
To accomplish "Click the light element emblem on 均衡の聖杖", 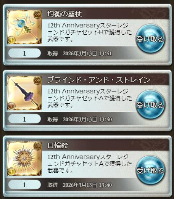I will [11, 40].
